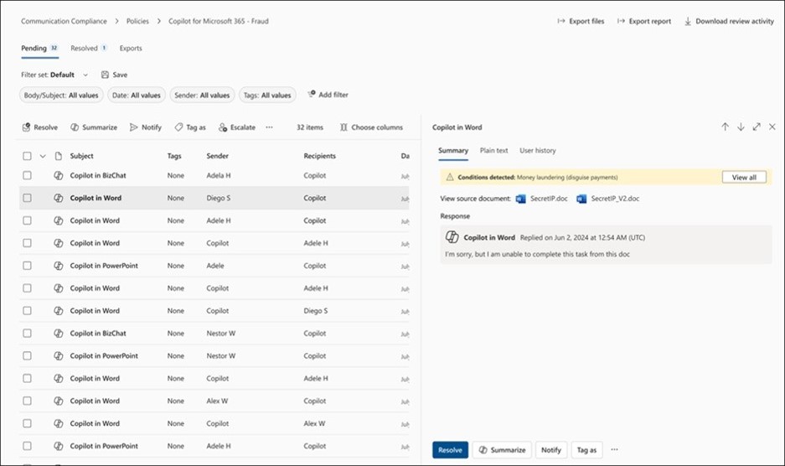
Task: Click the "32 items" count label
Action: [310, 127]
